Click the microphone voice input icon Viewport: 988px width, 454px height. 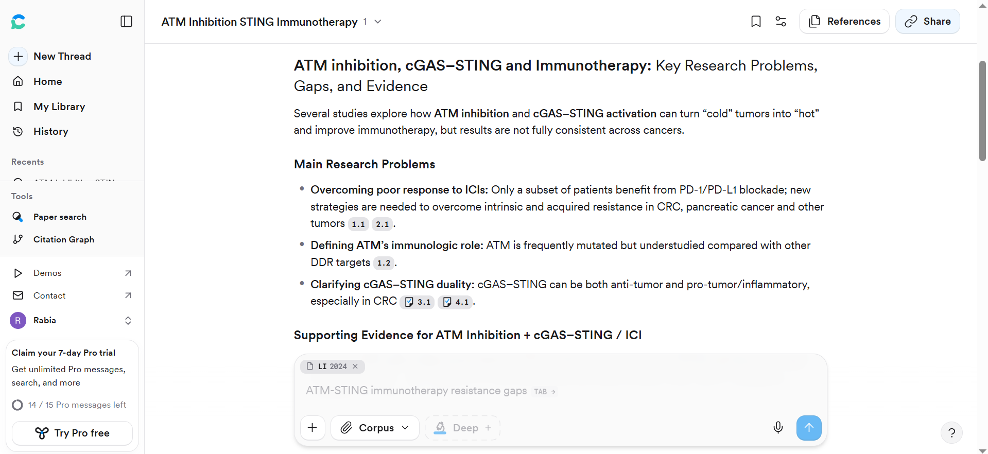pyautogui.click(x=778, y=428)
